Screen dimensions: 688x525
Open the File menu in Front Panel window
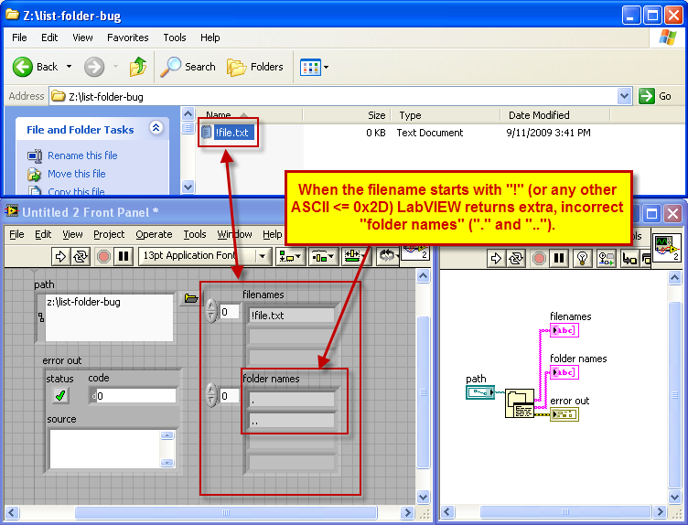click(x=16, y=235)
